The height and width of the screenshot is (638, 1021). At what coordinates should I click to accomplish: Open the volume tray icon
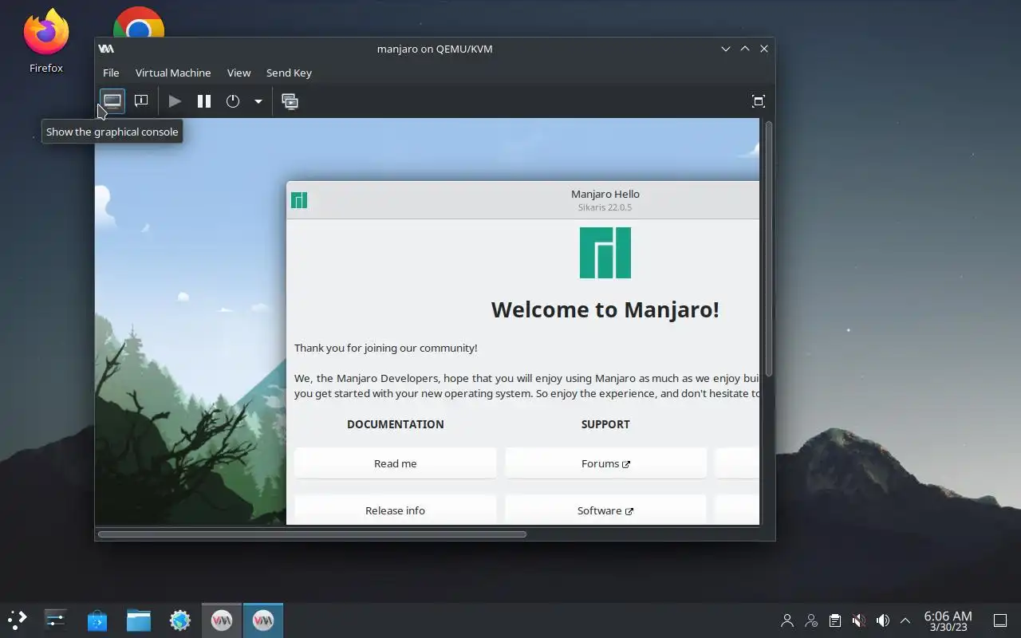point(882,620)
